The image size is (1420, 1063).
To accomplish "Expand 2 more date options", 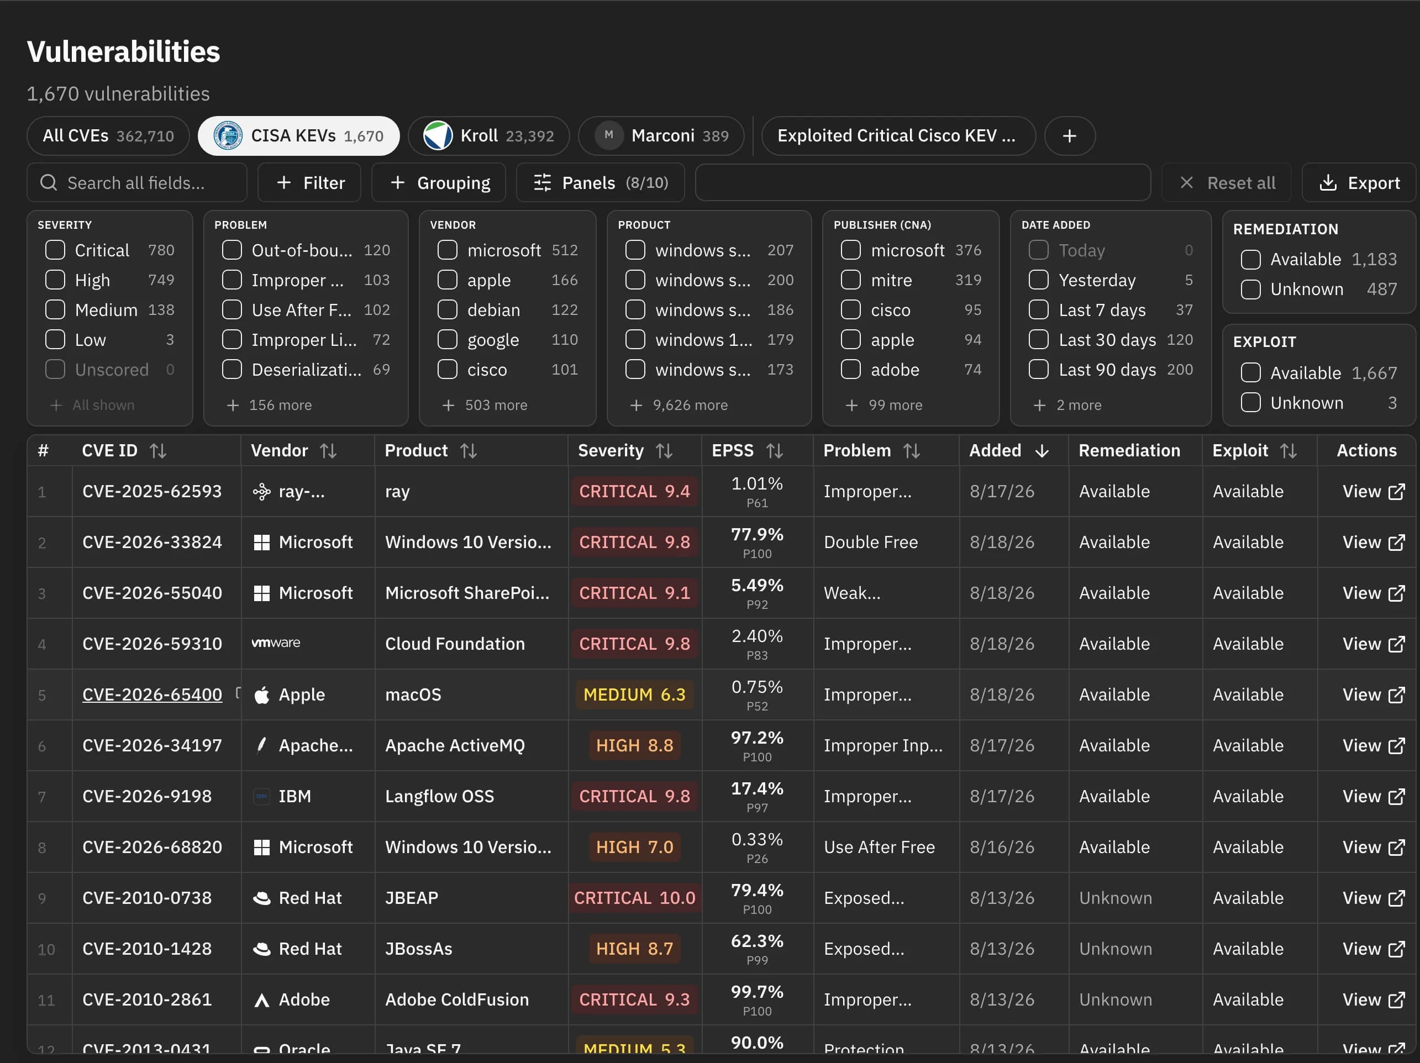I will (x=1067, y=405).
